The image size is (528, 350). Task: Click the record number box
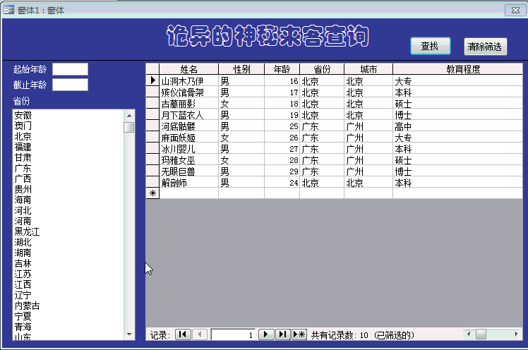pos(233,335)
